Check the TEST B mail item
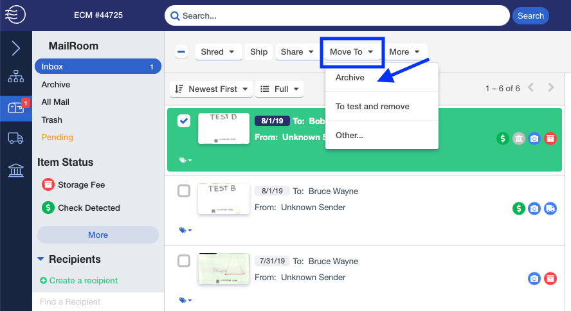The height and width of the screenshot is (311, 571). tap(184, 191)
